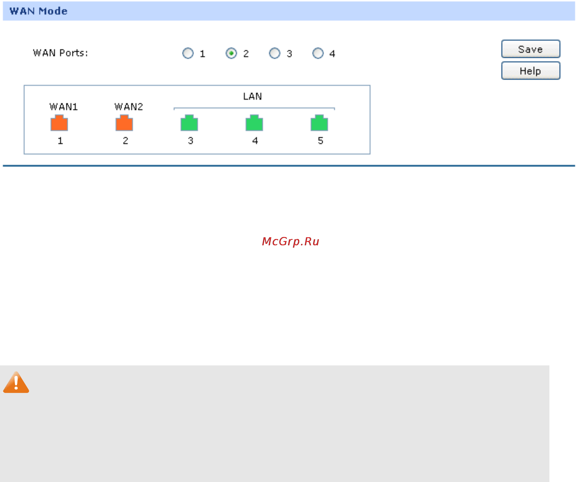Click green LAN port 3 icon
Screen dimensions: 578x482
coord(189,123)
